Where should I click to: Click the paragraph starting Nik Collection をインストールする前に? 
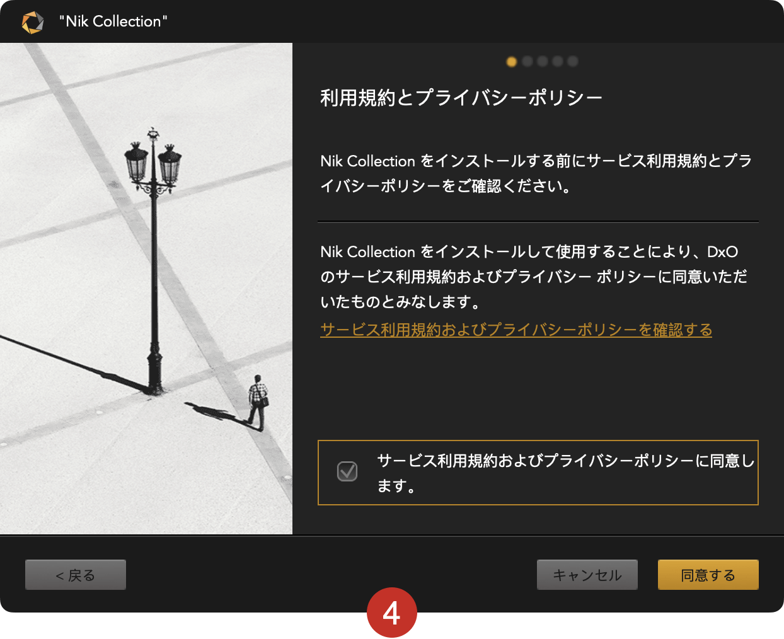(536, 173)
